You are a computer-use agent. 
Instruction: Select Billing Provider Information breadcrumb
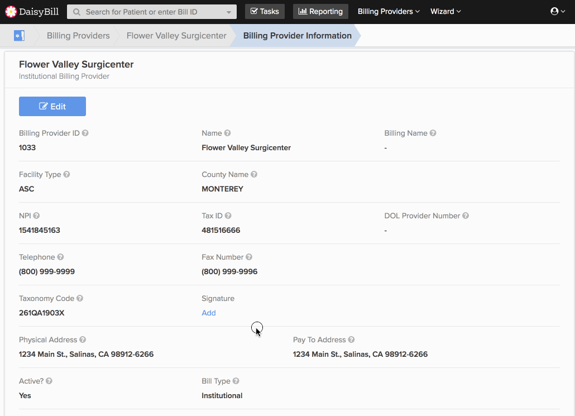coord(298,36)
